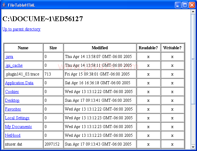Navigate to the Cookies folder

tap(12, 92)
